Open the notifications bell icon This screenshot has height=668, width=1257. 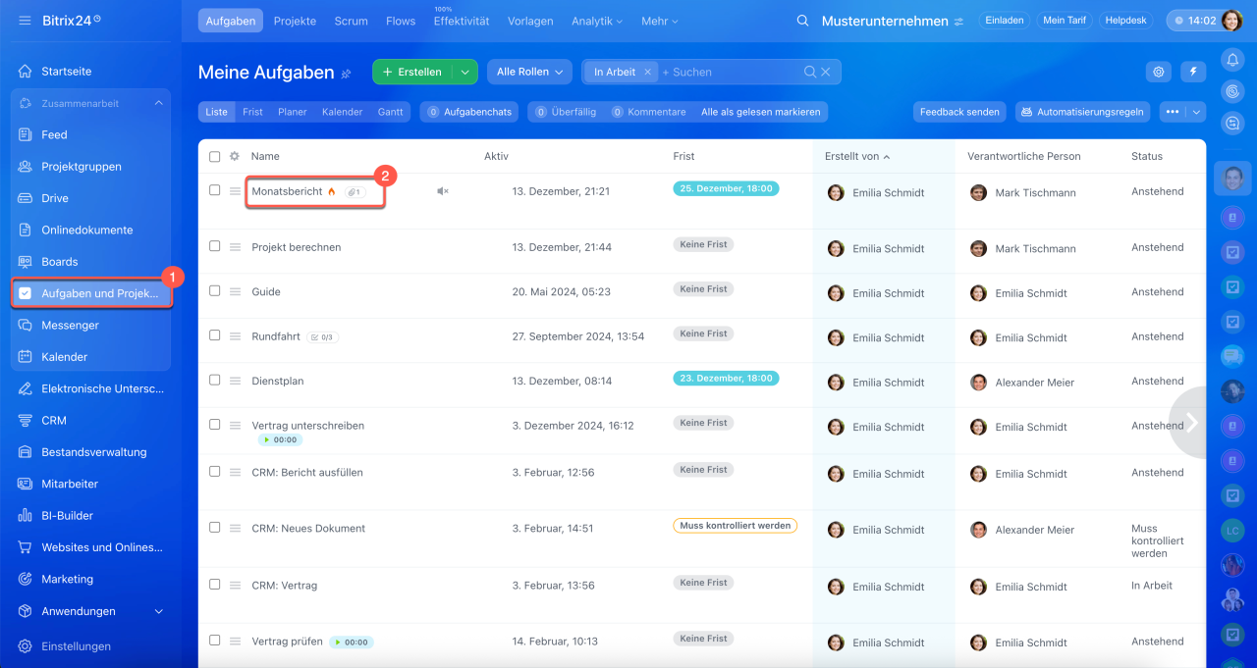coord(1232,60)
